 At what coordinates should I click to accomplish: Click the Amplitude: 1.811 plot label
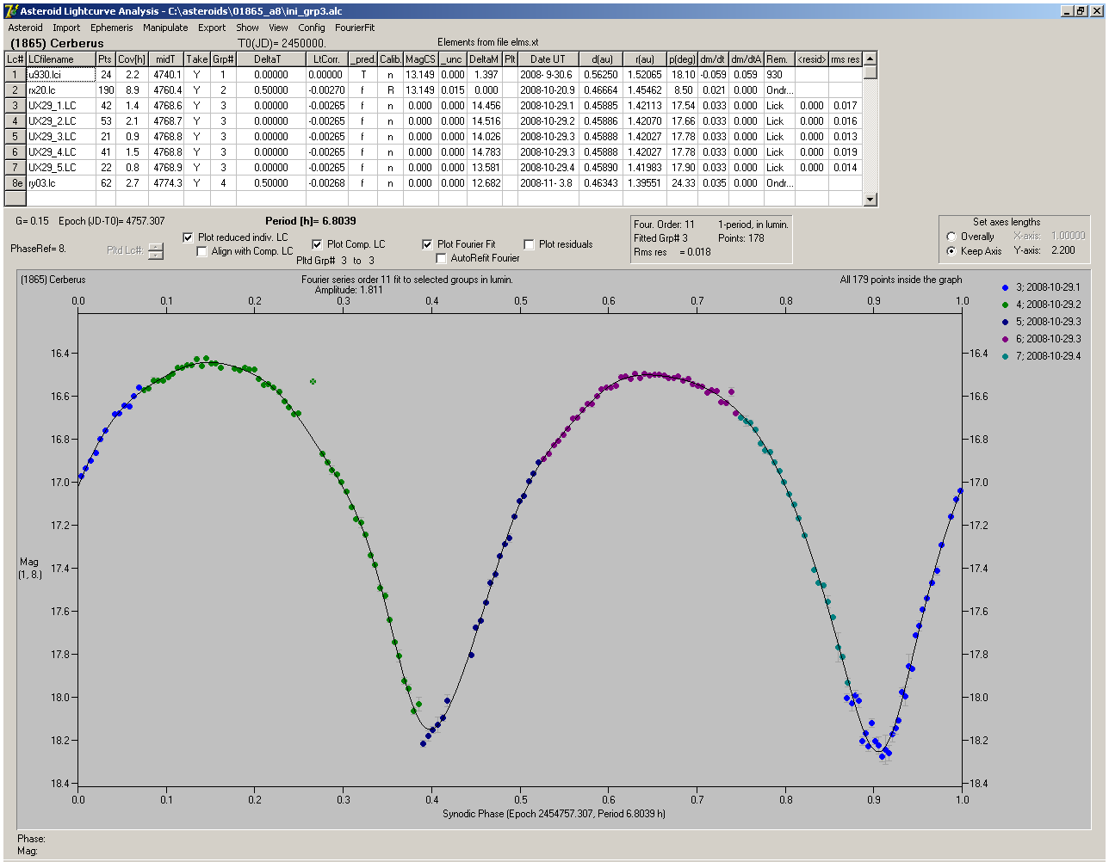tap(349, 290)
